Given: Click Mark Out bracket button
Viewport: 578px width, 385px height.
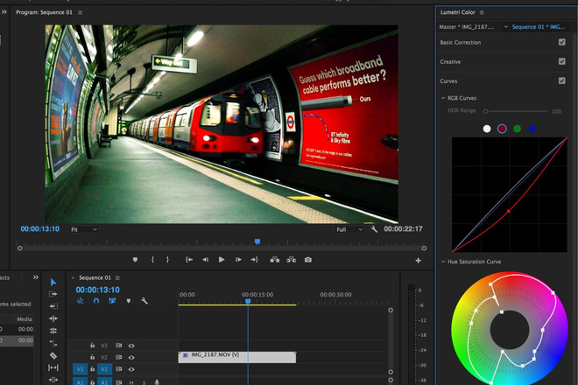Looking at the screenshot, I should (x=168, y=260).
